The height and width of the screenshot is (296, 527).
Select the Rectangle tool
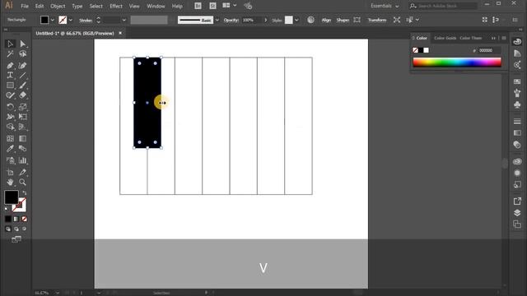click(x=10, y=86)
